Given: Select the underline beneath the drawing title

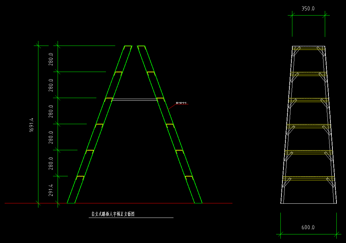Looking at the screenshot, I should pos(131,218).
